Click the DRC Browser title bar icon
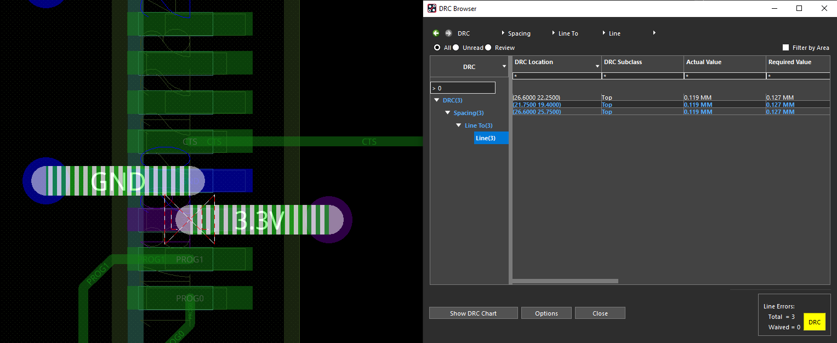 [432, 8]
